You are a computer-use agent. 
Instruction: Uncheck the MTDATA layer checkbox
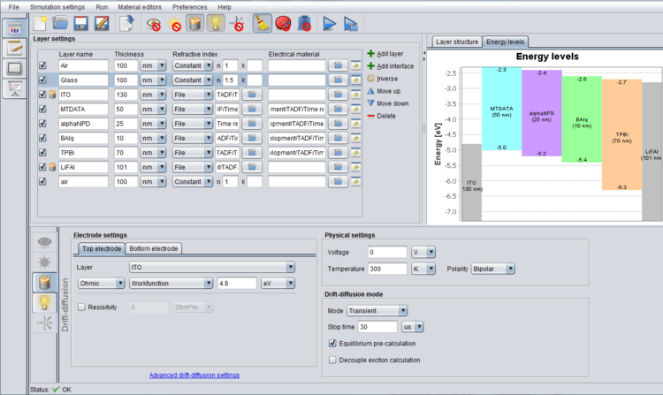pos(43,109)
